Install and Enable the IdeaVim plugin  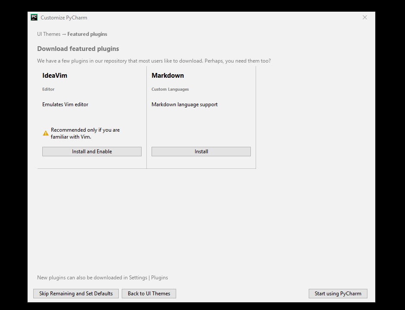(92, 152)
